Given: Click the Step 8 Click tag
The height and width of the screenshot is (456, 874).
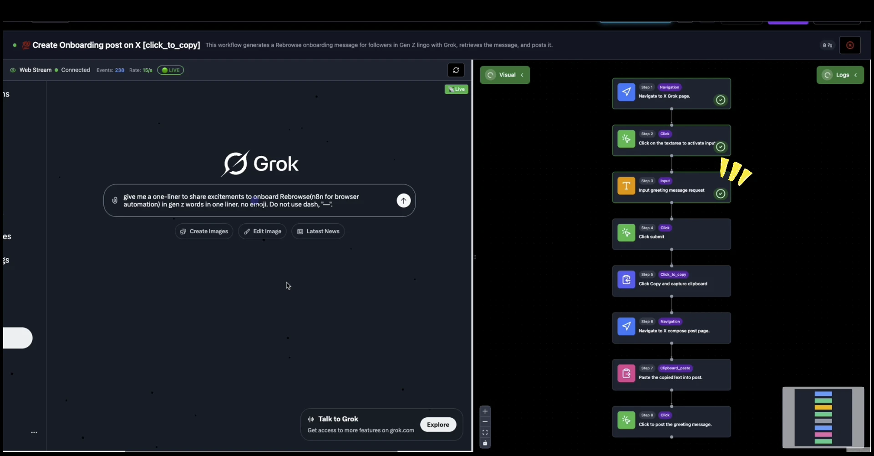Looking at the screenshot, I should point(665,415).
